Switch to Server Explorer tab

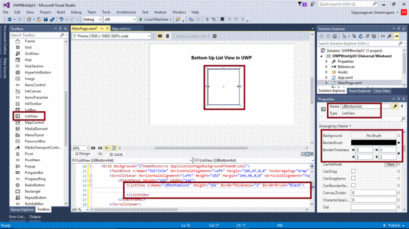[x=22, y=210]
